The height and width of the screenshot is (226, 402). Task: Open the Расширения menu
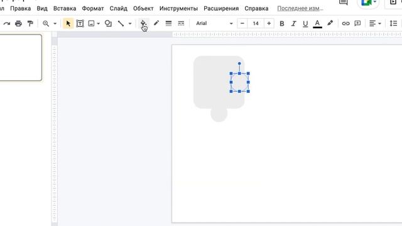pos(221,8)
